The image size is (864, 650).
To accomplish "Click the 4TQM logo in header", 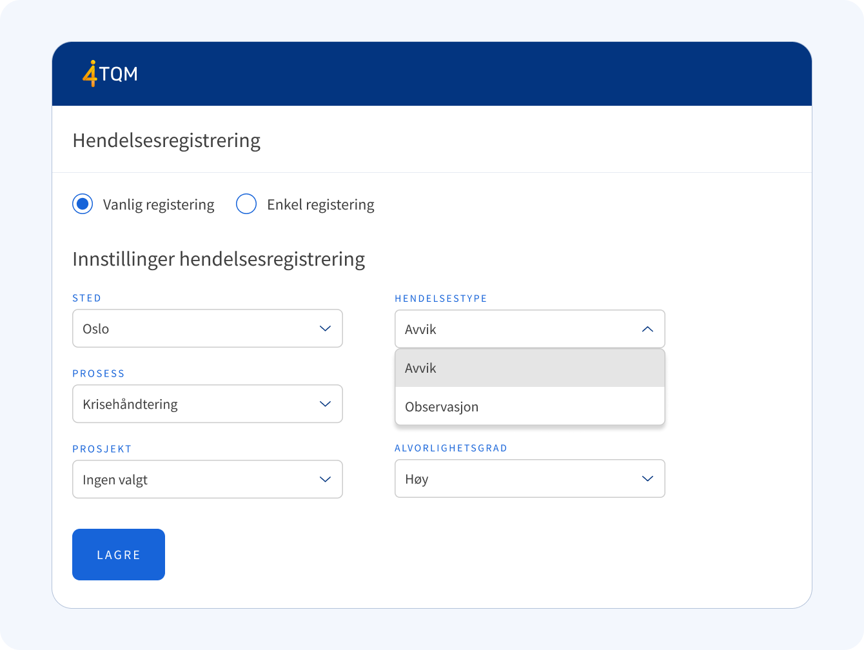I will 110,74.
